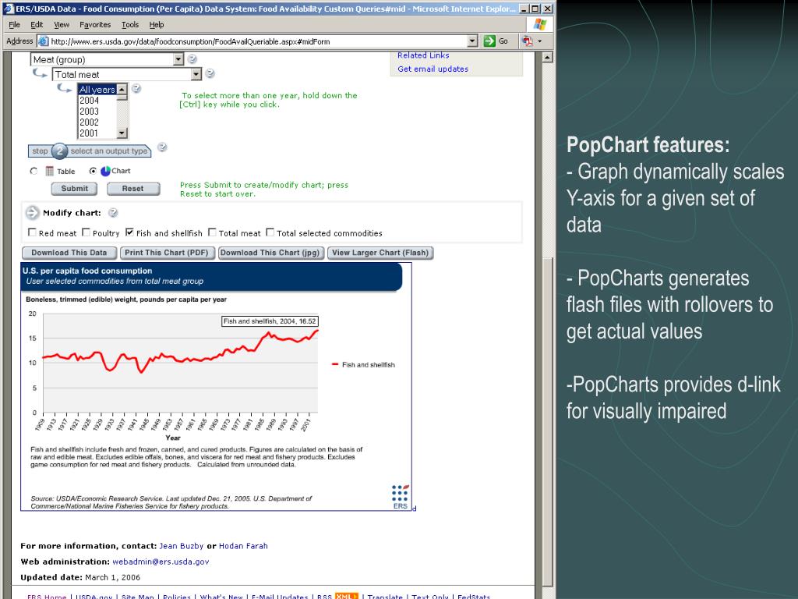Check Total selected commodities checkbox
The width and height of the screenshot is (798, 599).
[270, 232]
